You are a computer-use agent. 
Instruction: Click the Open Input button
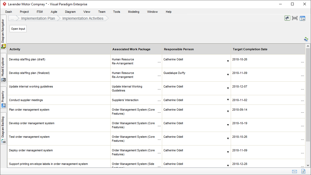point(18,29)
